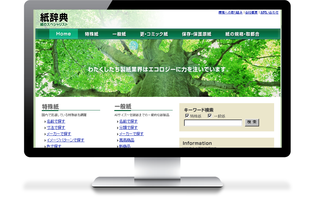Focus the keyword search text field

coord(213,123)
